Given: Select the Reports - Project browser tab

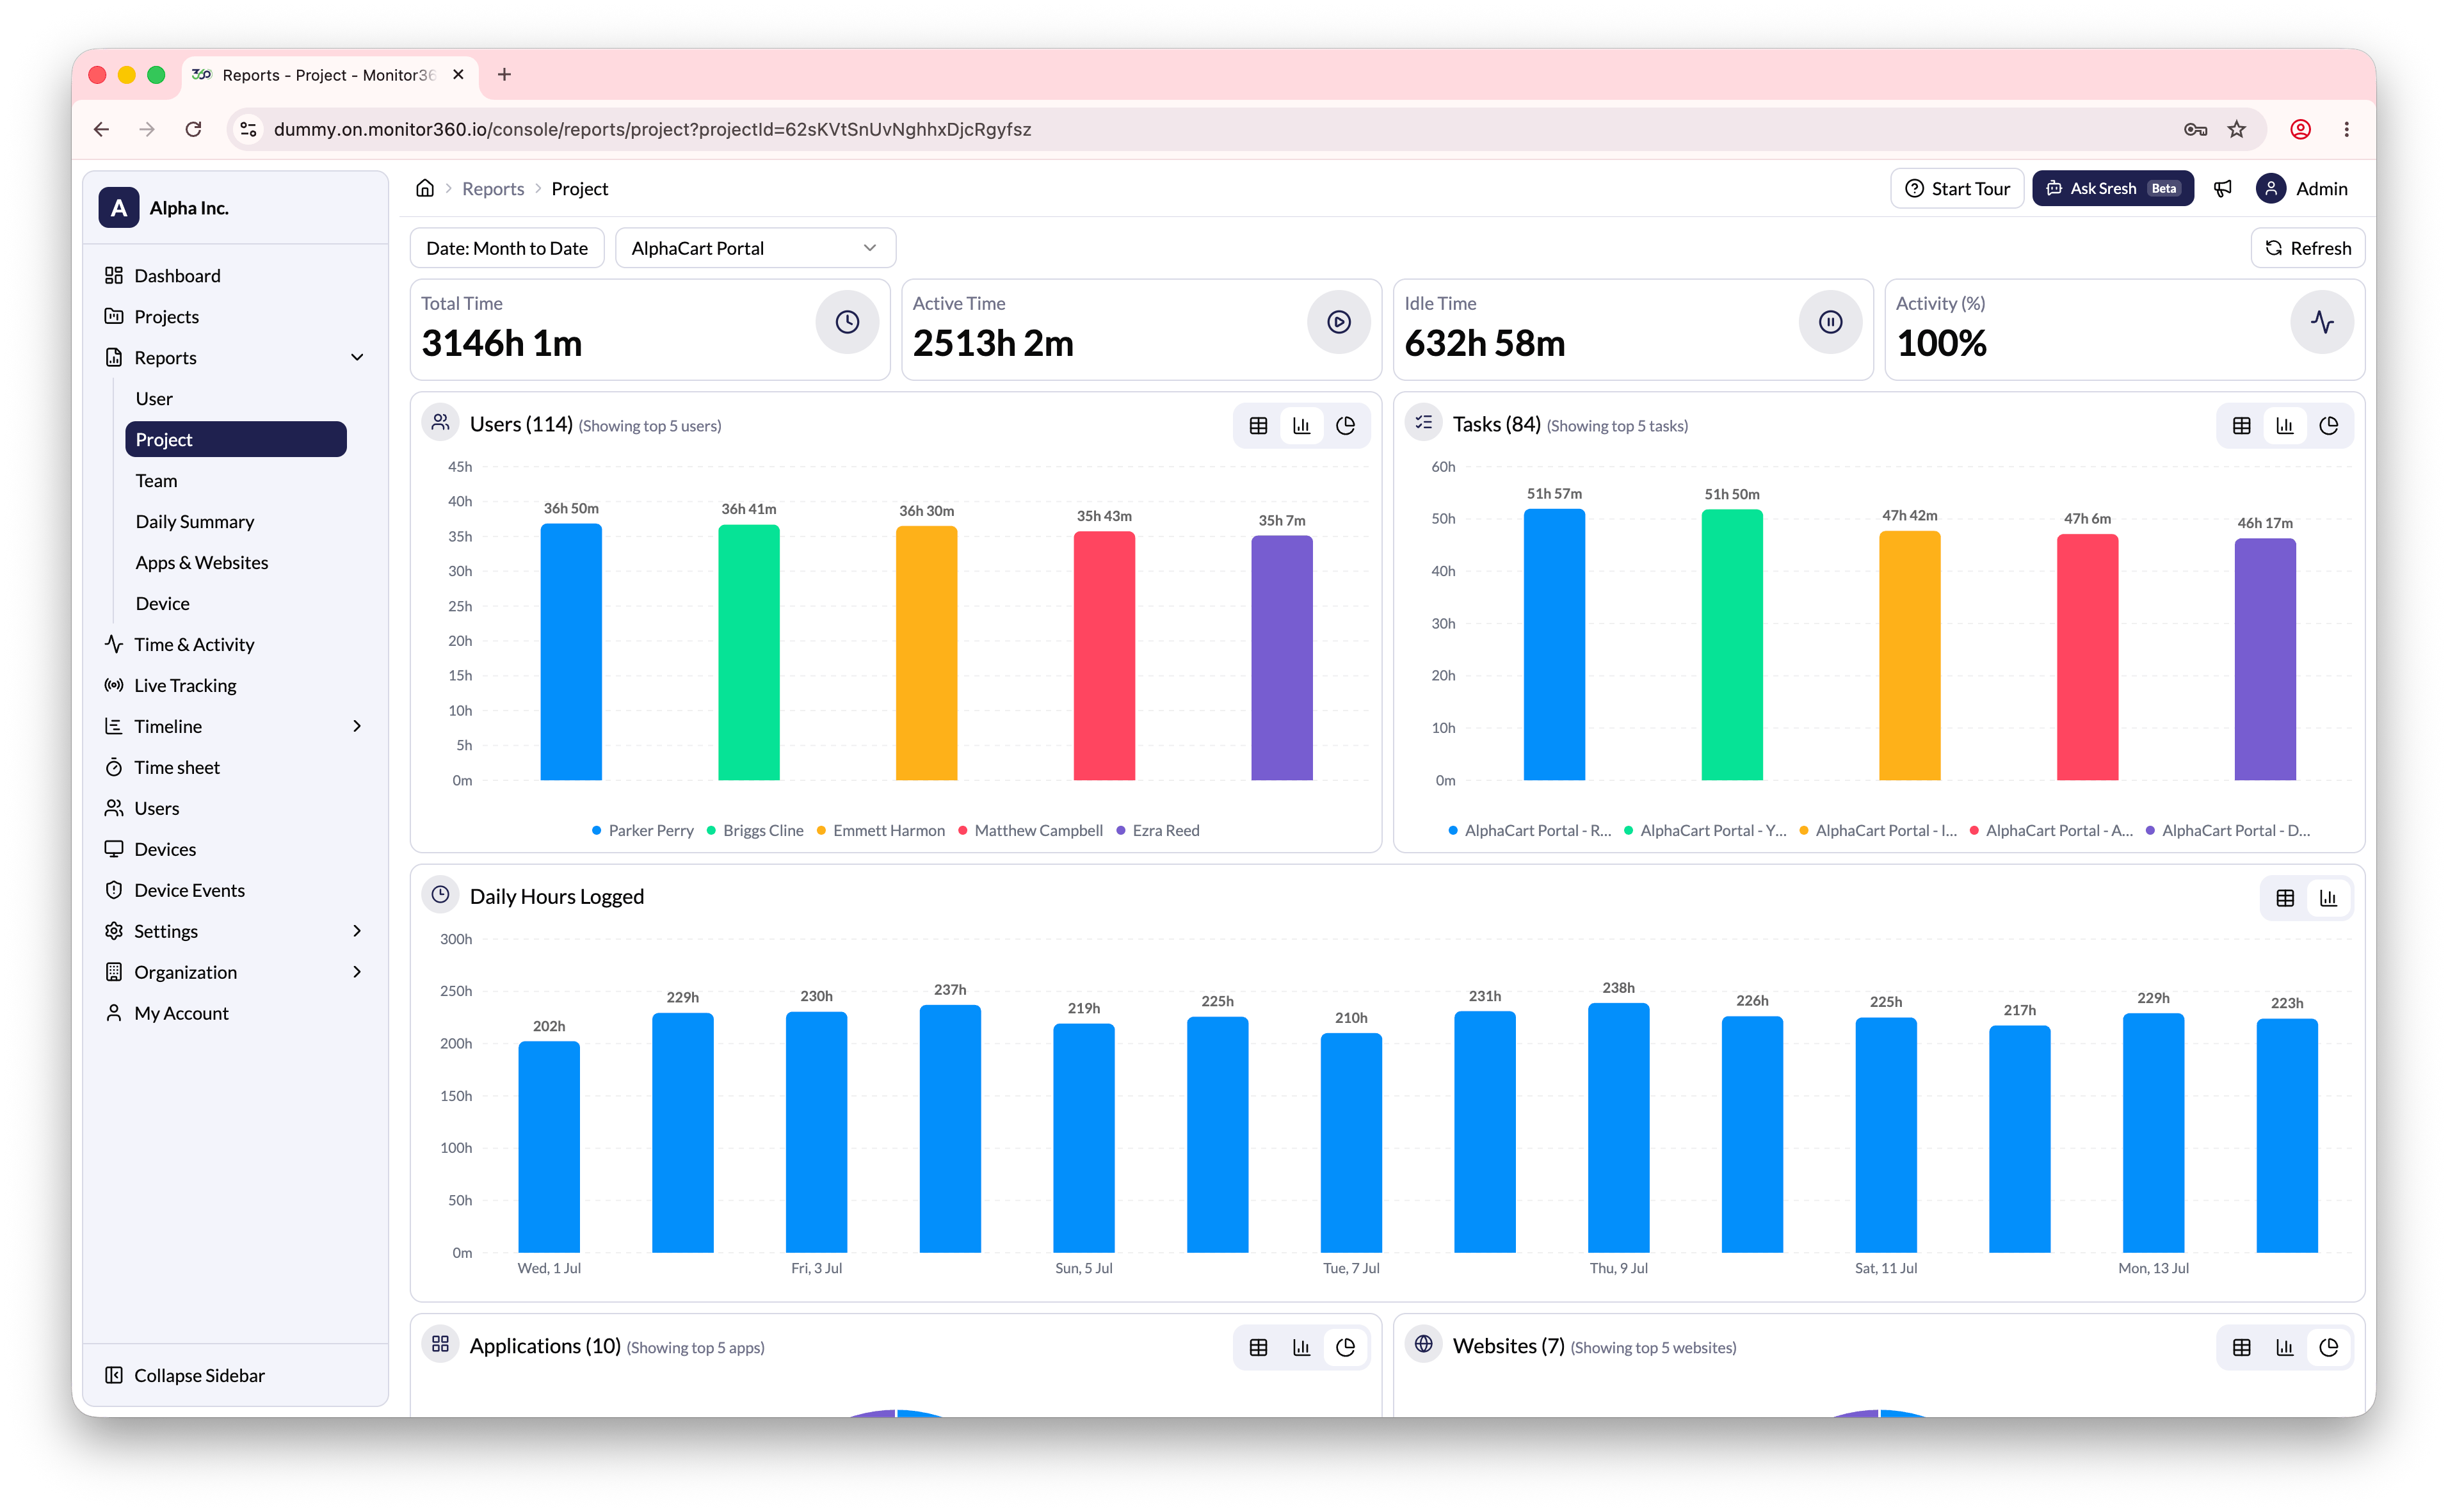Looking at the screenshot, I should (329, 75).
